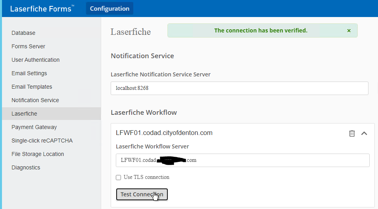This screenshot has height=209, width=378.
Task: Click the Test Connection button
Action: (x=142, y=194)
